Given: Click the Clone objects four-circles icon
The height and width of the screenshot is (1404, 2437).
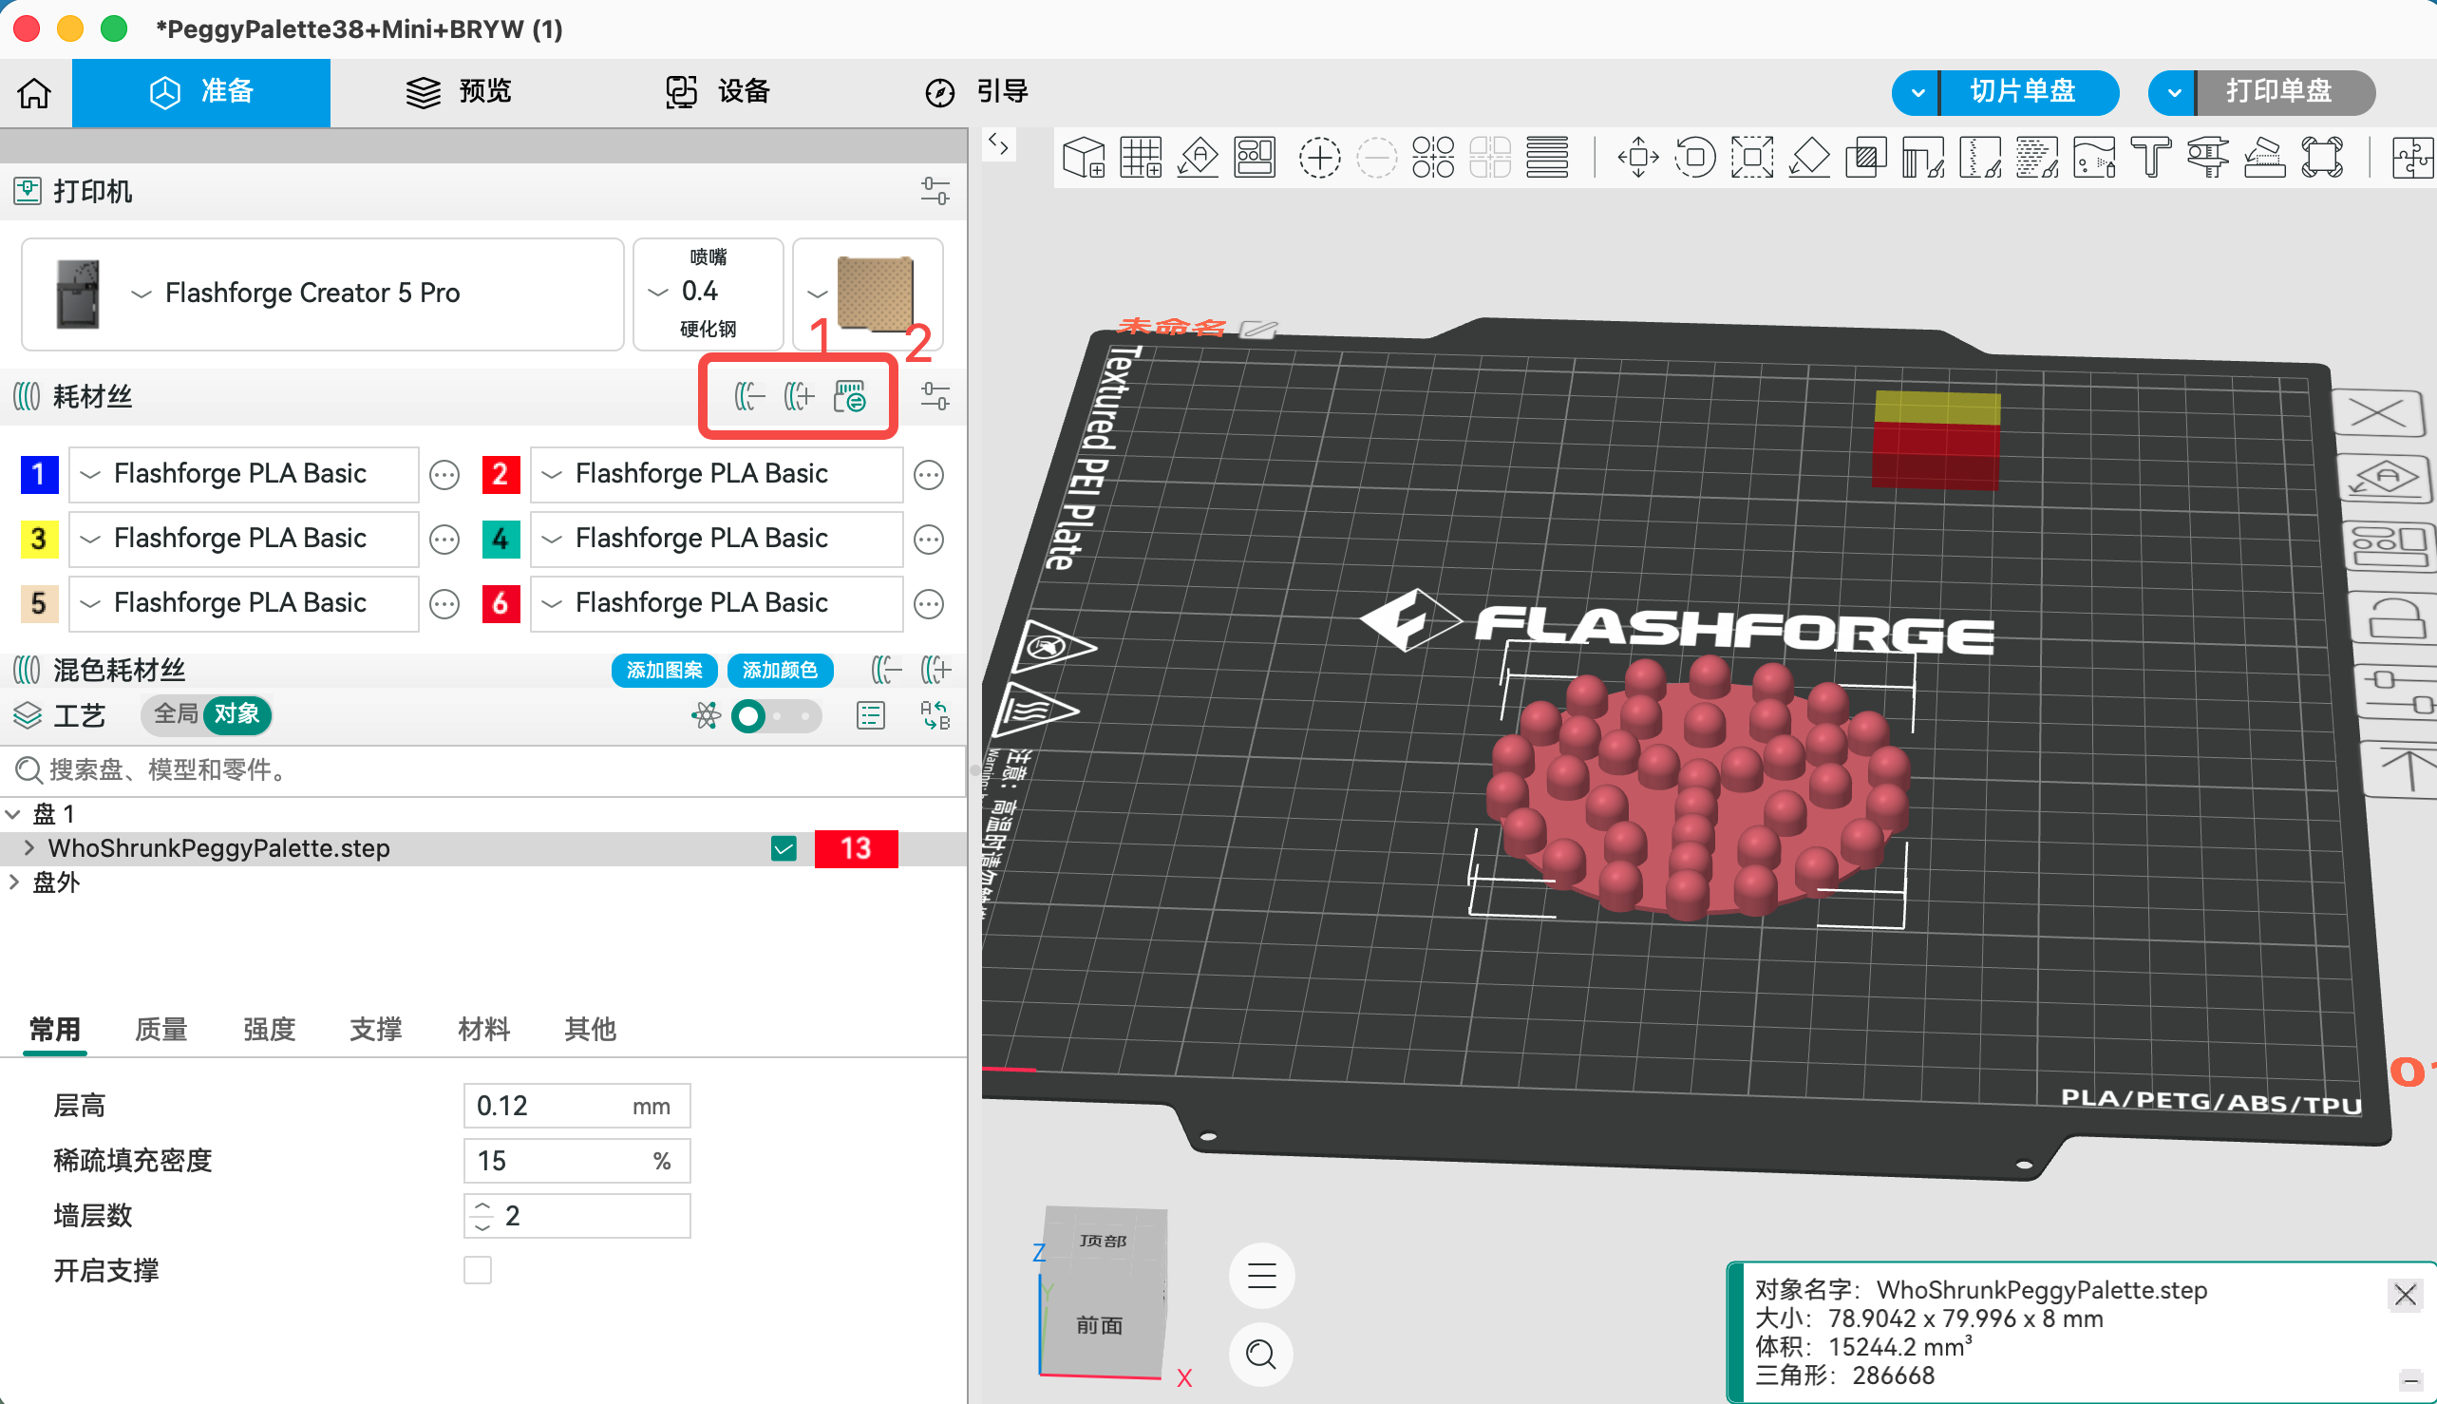Looking at the screenshot, I should [x=1432, y=157].
